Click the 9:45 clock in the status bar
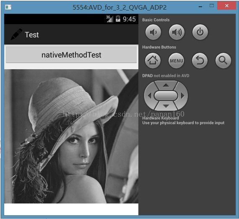Viewport: 239px width, 219px height. (129, 19)
